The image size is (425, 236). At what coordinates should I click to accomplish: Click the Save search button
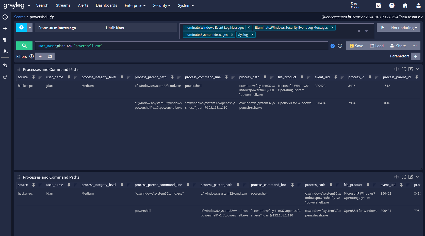356,46
